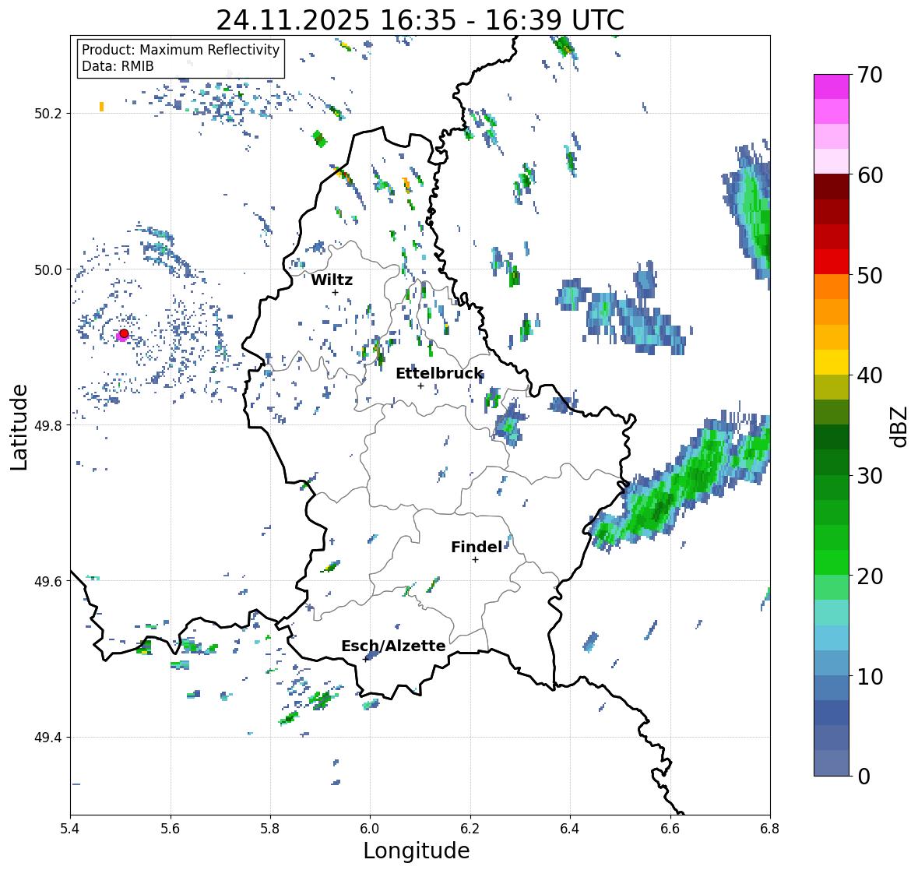Click the longitude tick label 6.6
The height and width of the screenshot is (870, 918).
[670, 829]
